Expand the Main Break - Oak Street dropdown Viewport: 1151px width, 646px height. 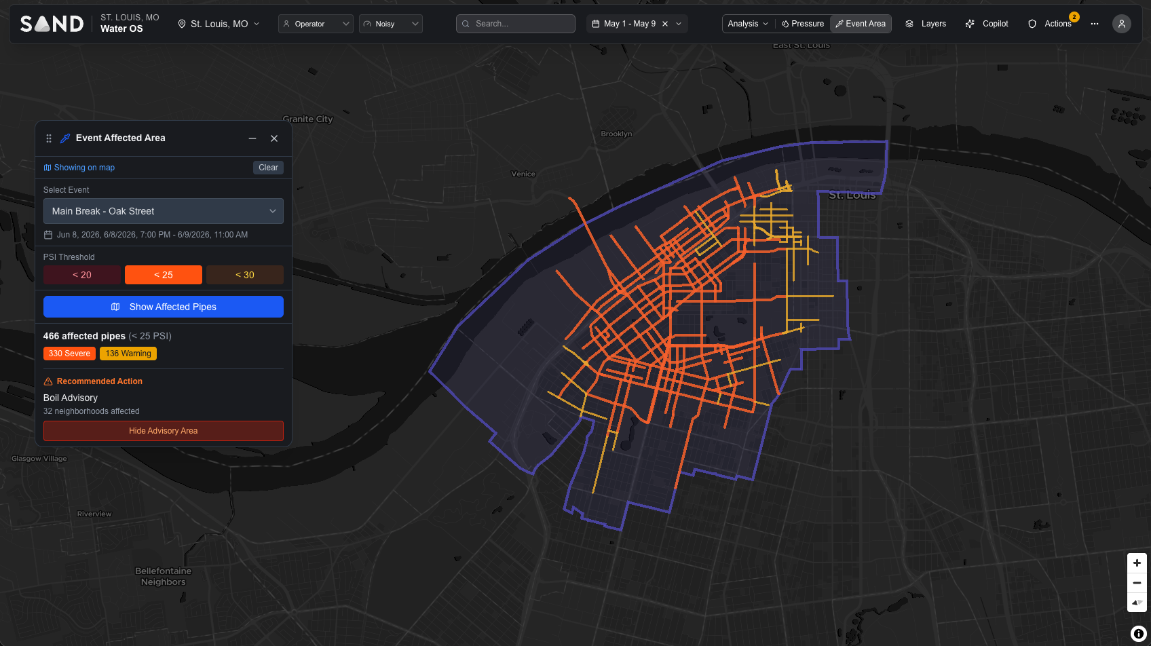(x=164, y=211)
